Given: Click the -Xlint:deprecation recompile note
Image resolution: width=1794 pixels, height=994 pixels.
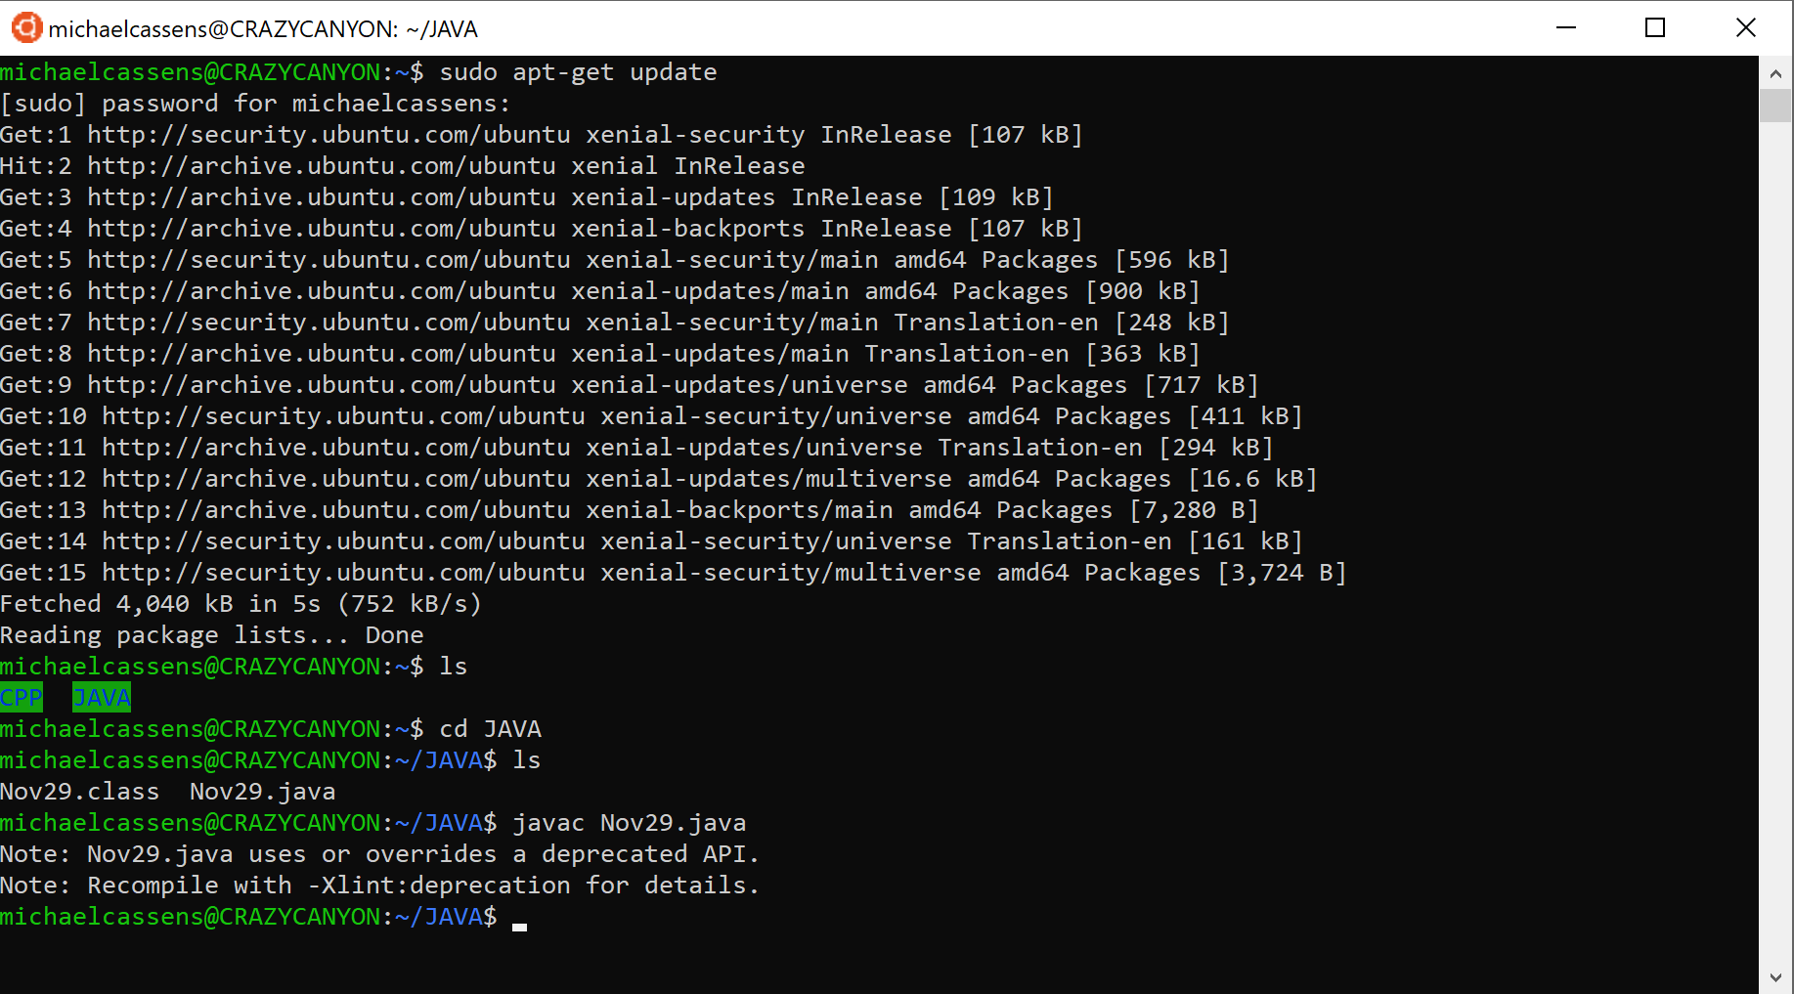Looking at the screenshot, I should (379, 885).
